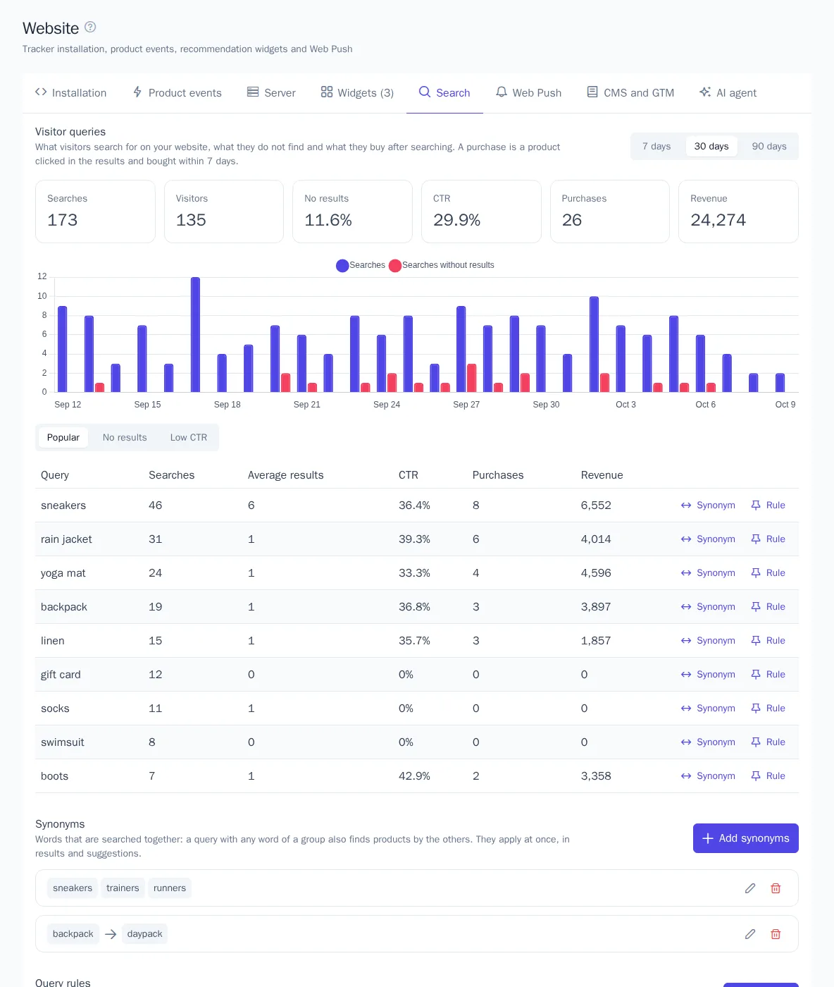Delete the backpack to daypack synonym
The height and width of the screenshot is (987, 834).
point(776,934)
